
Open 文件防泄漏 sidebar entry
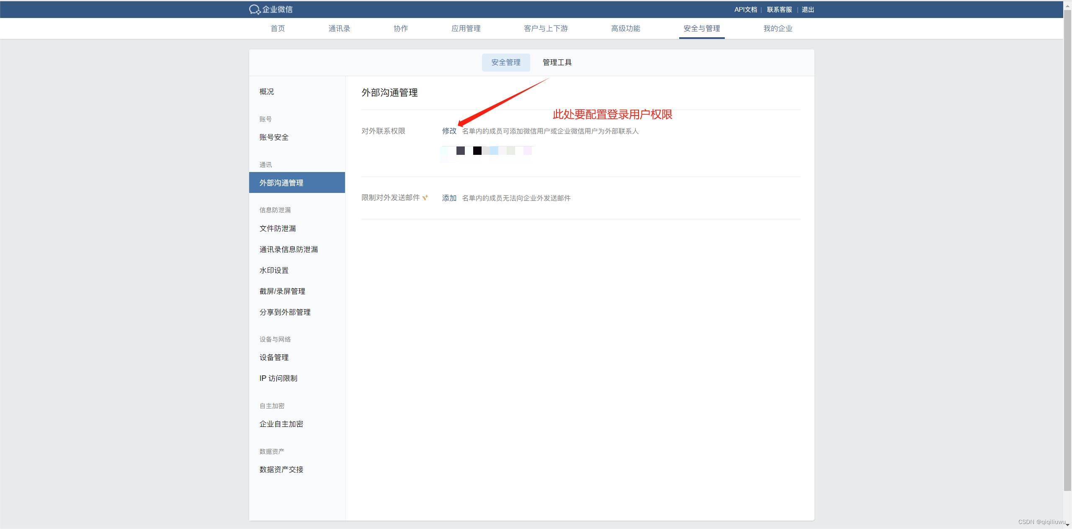pyautogui.click(x=278, y=229)
